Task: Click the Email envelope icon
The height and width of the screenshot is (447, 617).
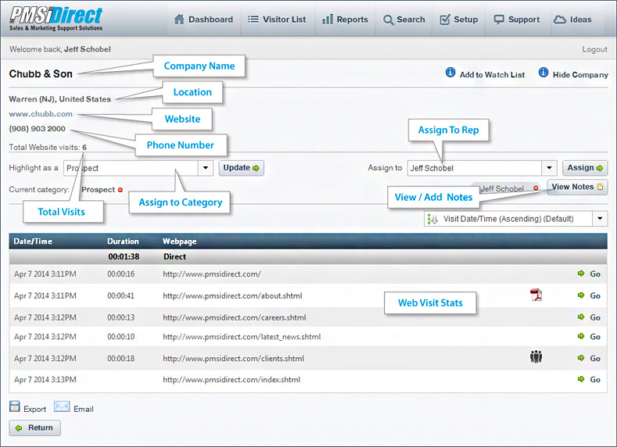Action: tap(62, 406)
